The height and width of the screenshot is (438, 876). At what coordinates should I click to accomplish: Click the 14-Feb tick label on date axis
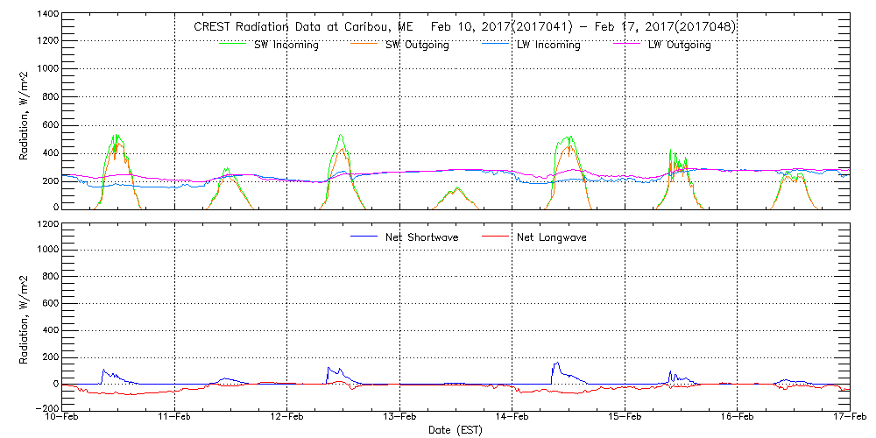click(x=512, y=419)
